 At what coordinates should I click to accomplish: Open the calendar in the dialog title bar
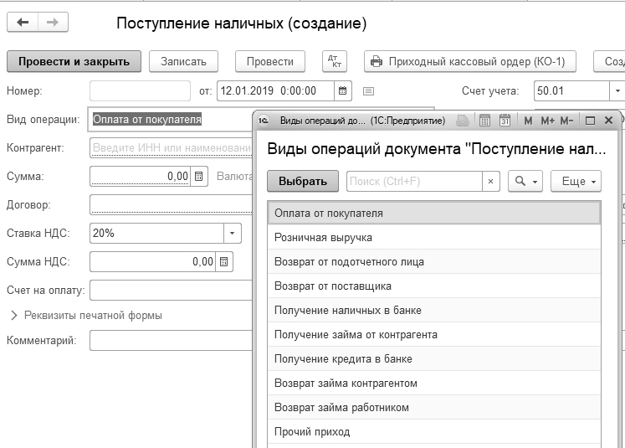coord(505,121)
